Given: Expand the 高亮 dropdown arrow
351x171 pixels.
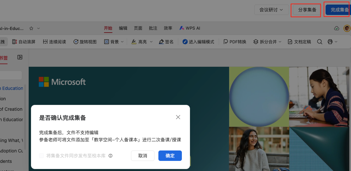Looking at the screenshot, I should tap(151, 42).
